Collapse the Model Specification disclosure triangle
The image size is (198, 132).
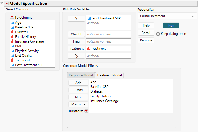pos(2,4)
